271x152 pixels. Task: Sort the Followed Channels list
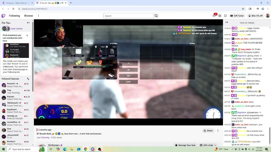(x=28, y=79)
